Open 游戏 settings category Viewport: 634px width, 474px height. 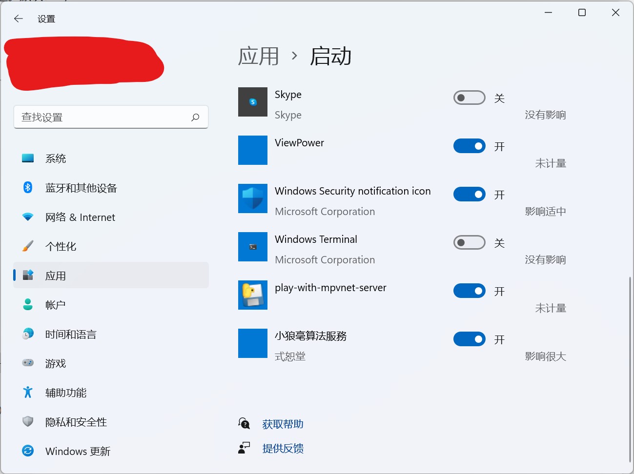(x=111, y=363)
